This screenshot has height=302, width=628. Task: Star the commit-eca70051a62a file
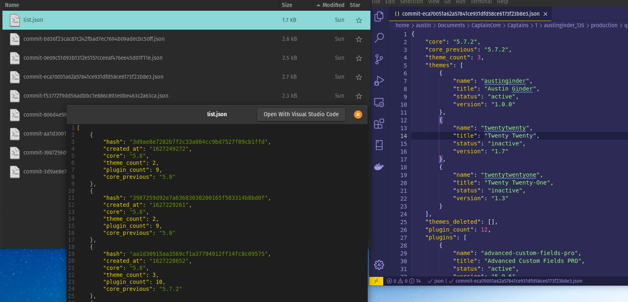[x=359, y=77]
